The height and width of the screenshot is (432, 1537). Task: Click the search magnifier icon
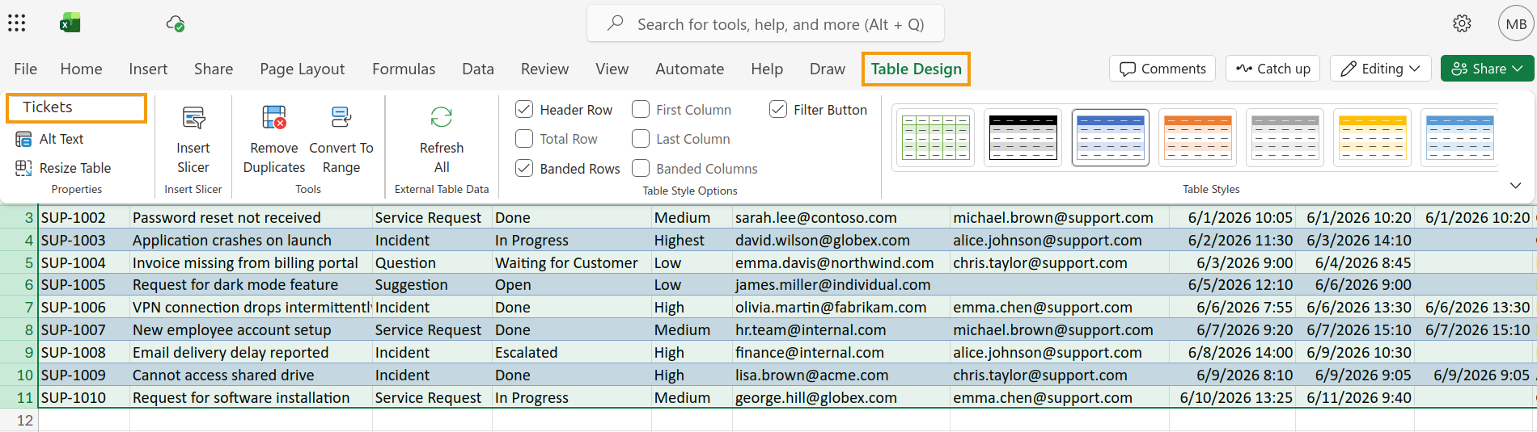pos(616,23)
